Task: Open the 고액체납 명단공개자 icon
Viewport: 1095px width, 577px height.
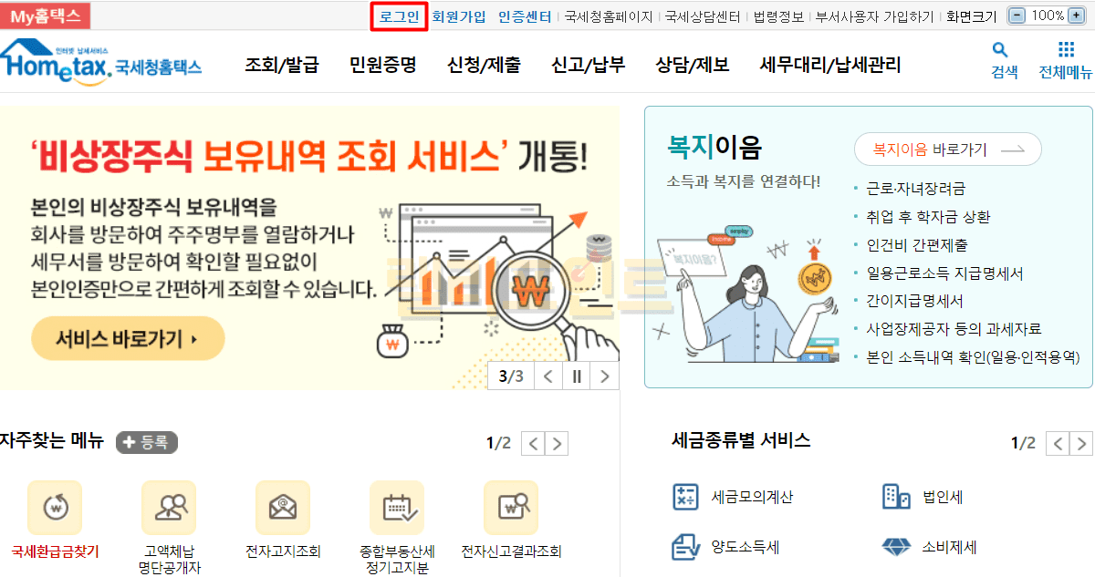Action: tap(169, 508)
